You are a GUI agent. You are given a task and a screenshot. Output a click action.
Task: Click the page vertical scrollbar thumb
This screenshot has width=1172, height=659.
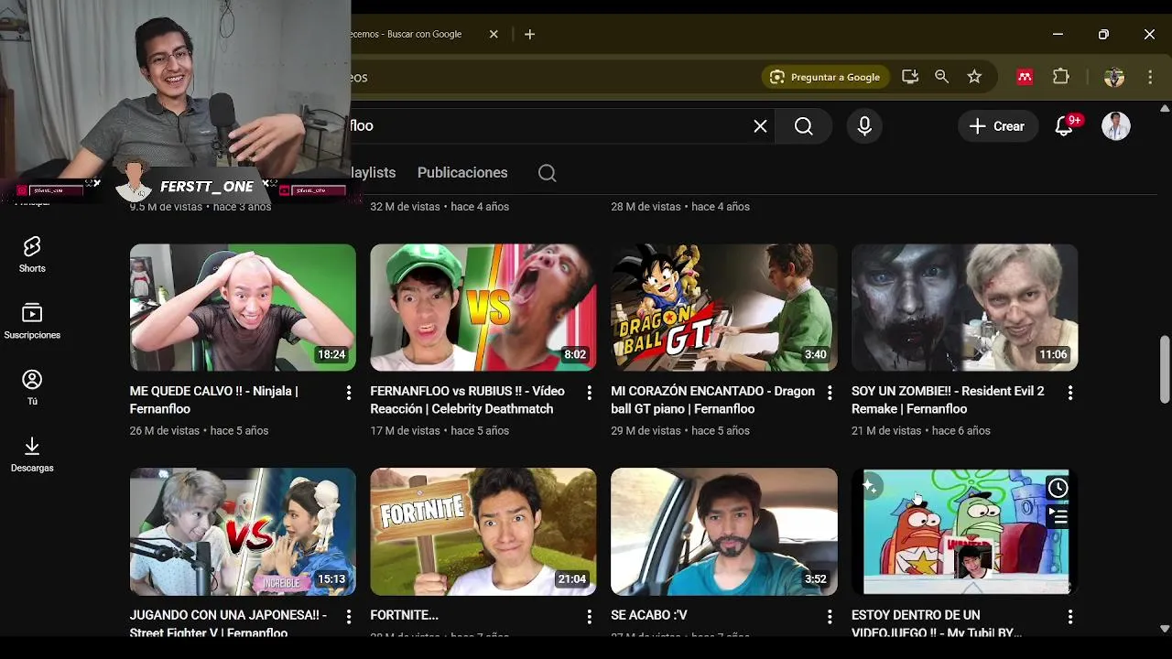(x=1165, y=369)
